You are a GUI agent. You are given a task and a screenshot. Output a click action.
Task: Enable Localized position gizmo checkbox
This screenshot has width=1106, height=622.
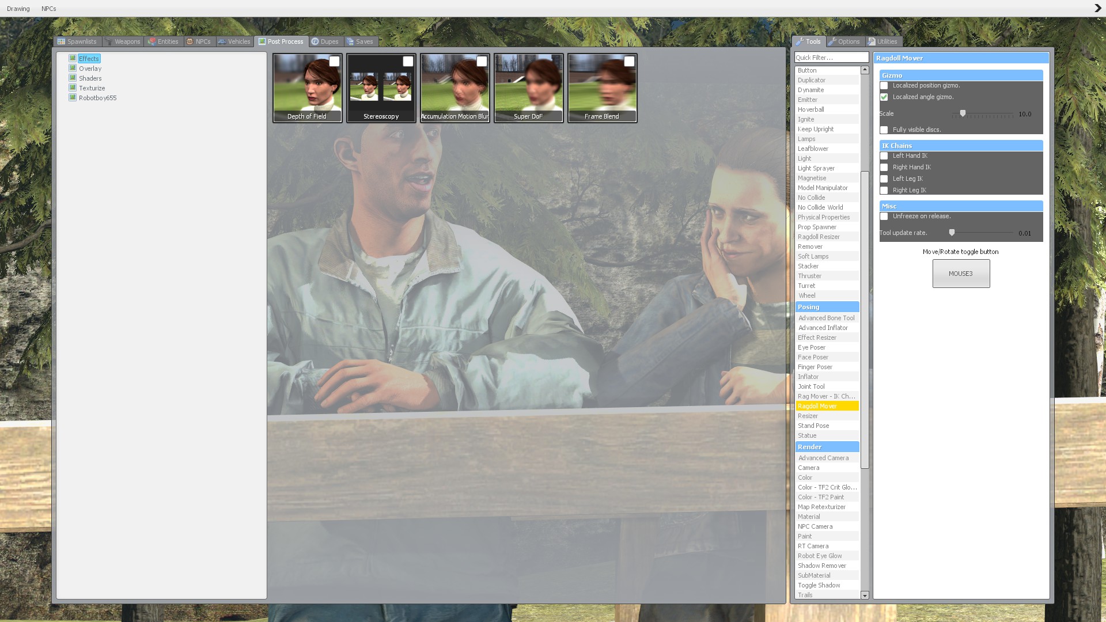tap(884, 86)
